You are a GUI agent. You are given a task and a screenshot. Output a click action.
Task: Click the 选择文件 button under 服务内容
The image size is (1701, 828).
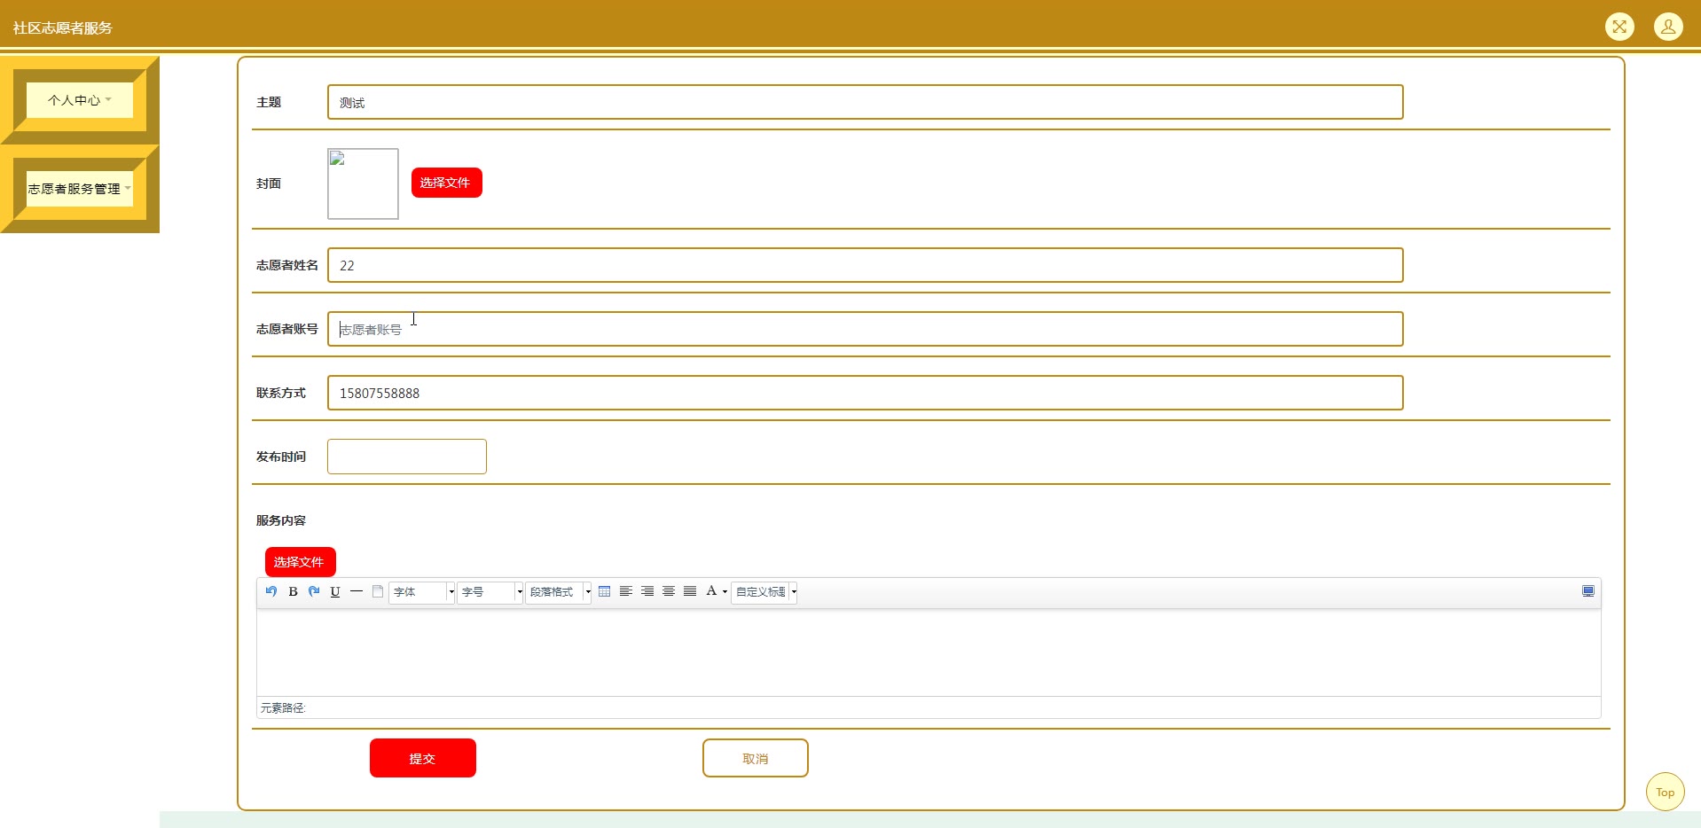tap(301, 562)
